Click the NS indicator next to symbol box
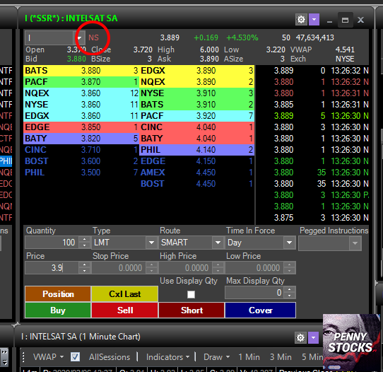 coord(93,37)
